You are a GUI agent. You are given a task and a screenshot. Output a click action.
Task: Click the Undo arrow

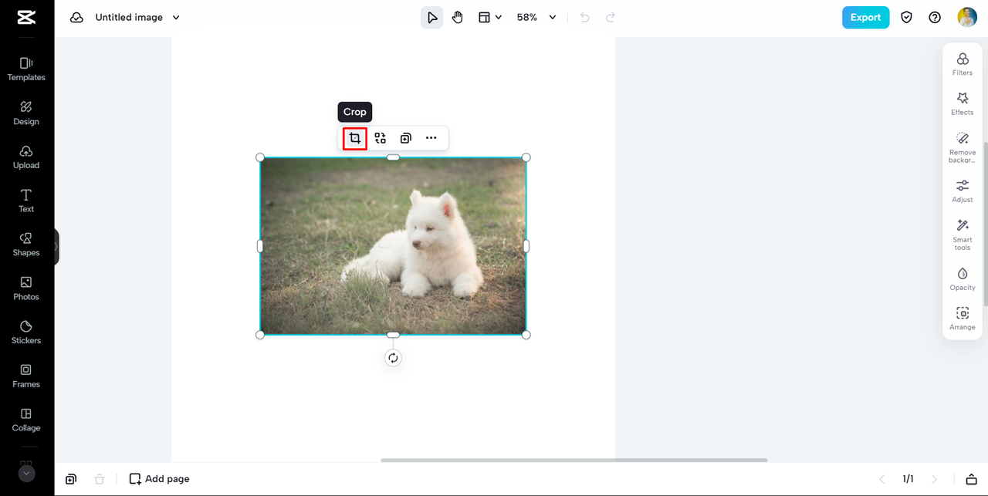point(585,17)
